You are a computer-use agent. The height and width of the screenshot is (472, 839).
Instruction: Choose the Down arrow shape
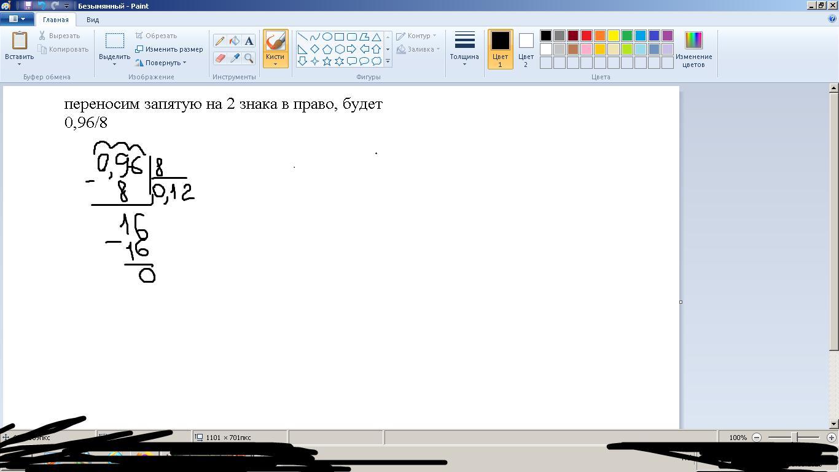coord(303,61)
